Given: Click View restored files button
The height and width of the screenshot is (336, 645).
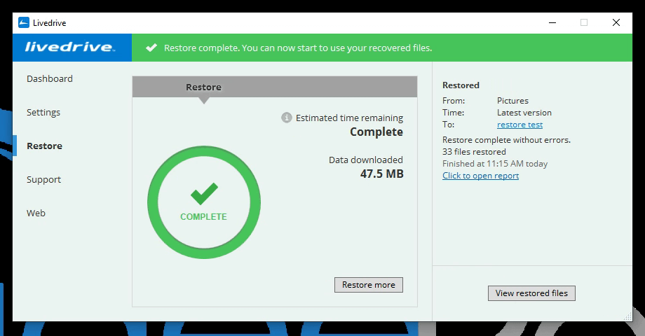Looking at the screenshot, I should (531, 293).
